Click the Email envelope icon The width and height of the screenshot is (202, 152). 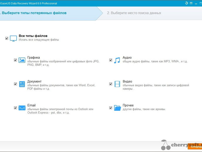tap(22, 108)
